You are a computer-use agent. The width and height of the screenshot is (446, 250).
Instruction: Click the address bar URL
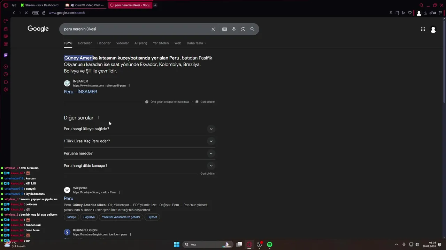click(x=67, y=13)
